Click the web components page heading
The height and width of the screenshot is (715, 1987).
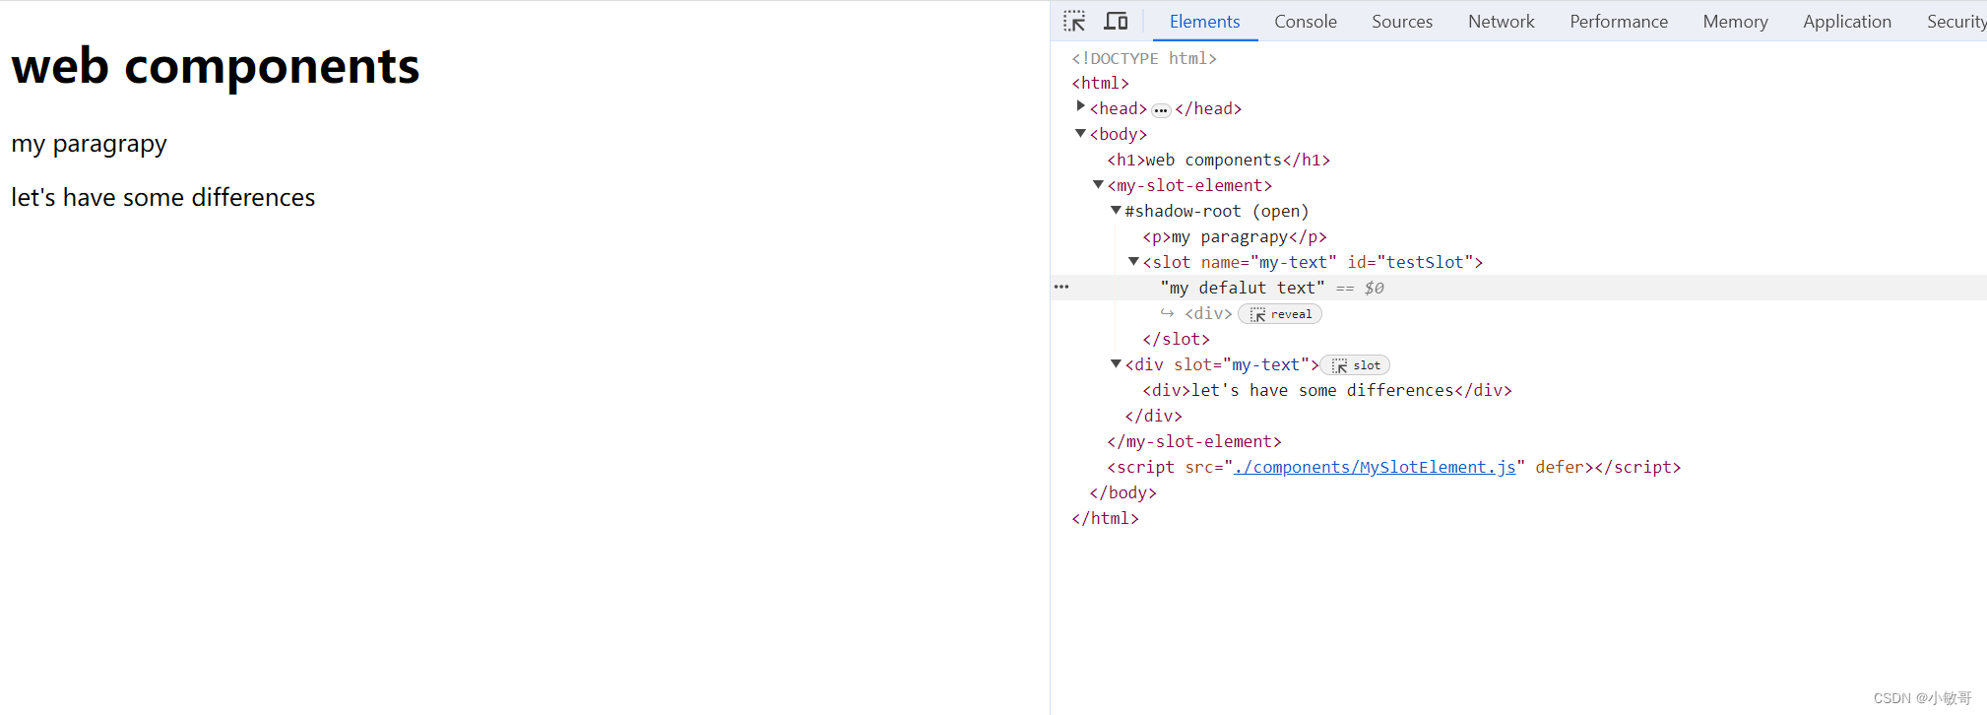[216, 67]
